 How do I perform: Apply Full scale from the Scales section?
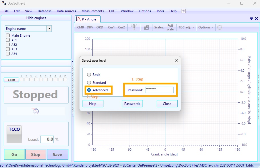click(x=170, y=27)
